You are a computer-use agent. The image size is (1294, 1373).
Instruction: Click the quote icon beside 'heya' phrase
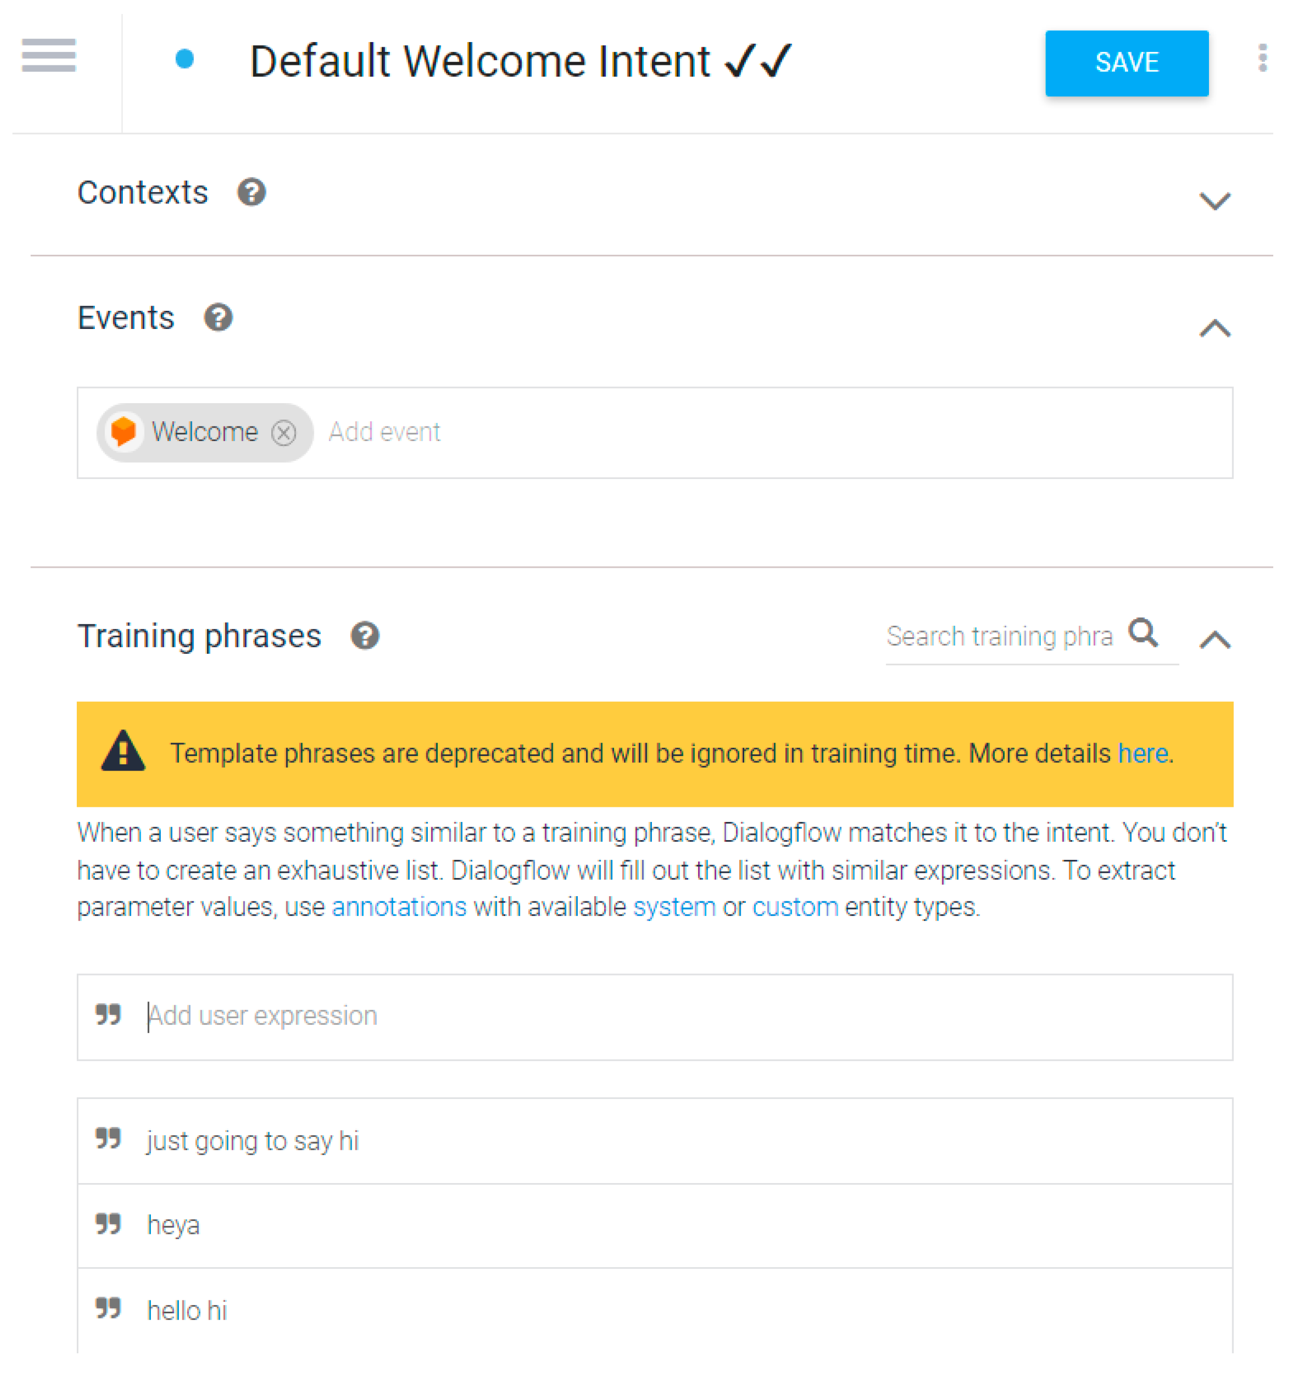(x=108, y=1225)
